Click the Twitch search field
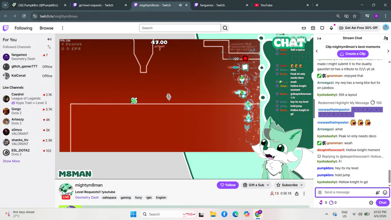Viewport: 391px width, 220px height. pyautogui.click(x=180, y=28)
